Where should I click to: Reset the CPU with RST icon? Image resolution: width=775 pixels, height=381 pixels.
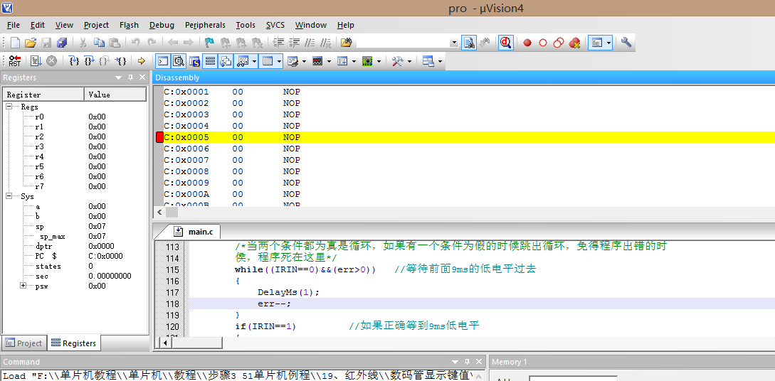click(x=15, y=61)
